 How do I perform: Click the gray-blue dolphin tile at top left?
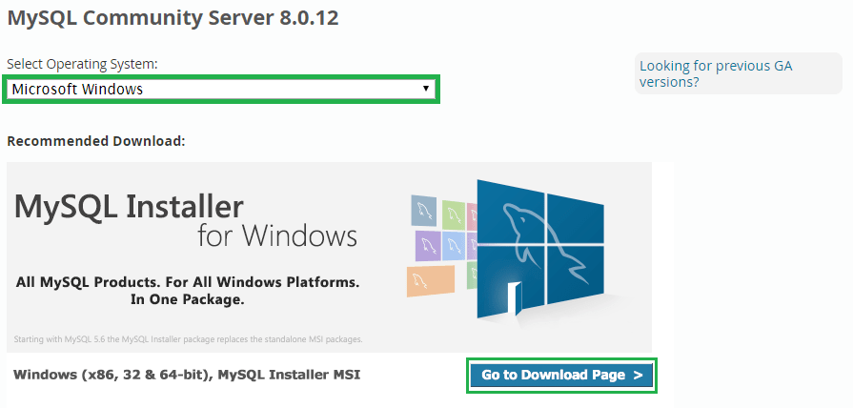coord(424,209)
